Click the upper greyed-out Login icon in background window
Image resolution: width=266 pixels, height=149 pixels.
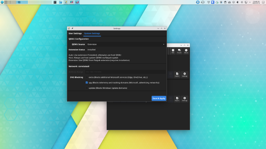[170, 74]
